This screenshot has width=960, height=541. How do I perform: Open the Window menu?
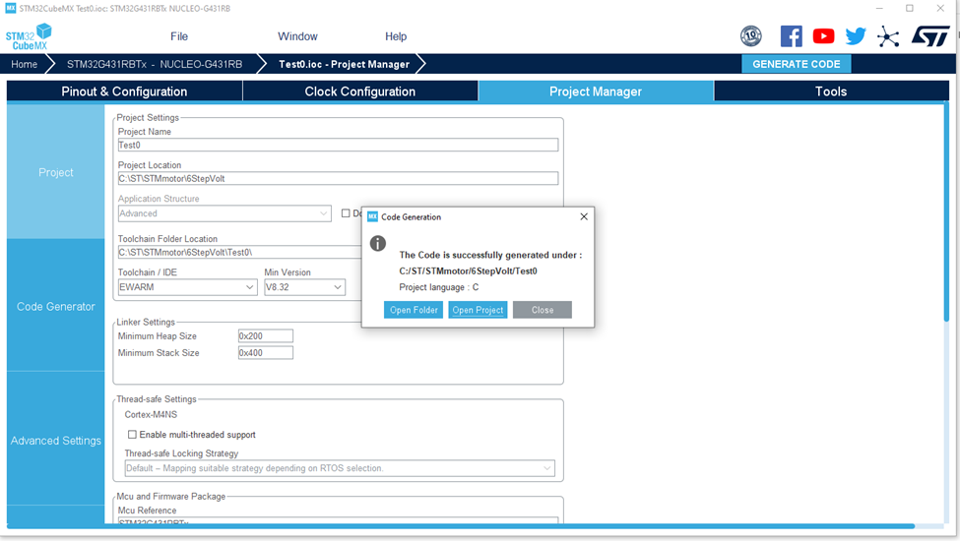point(297,36)
